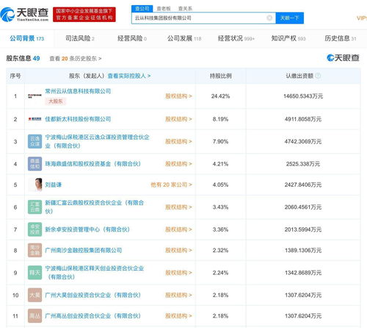Click the 鼎盛信和 shareholder avatar icon
This screenshot has width=367, height=328.
click(34, 164)
